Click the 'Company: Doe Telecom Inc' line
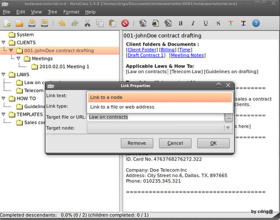280x220 pixels. click(157, 170)
